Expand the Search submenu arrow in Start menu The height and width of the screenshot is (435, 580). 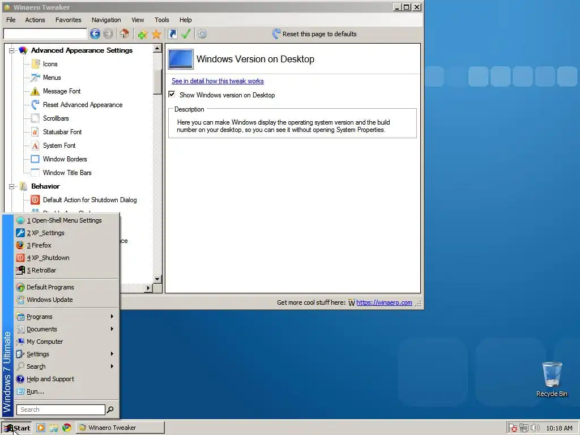coord(112,366)
